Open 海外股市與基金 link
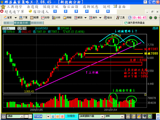This screenshot has width=160, height=120. [135, 23]
